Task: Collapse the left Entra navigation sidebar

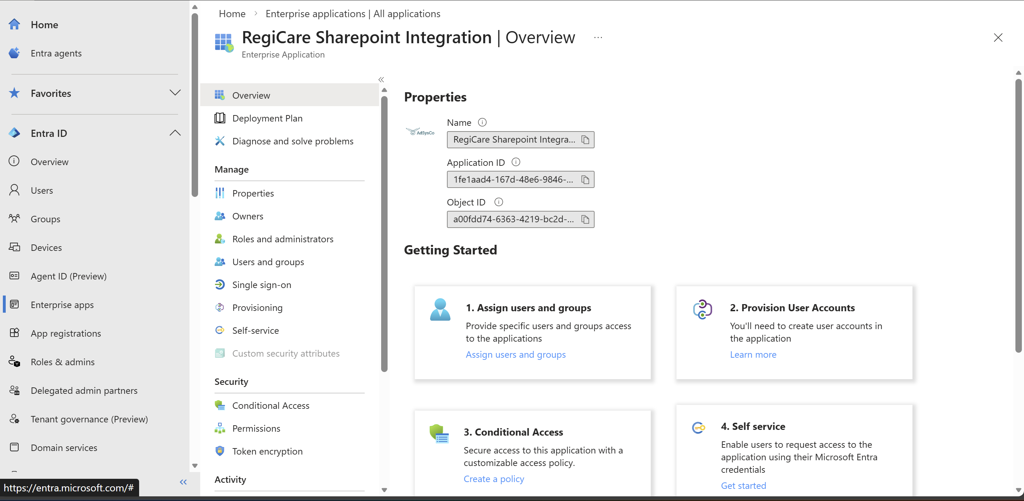Action: click(183, 482)
